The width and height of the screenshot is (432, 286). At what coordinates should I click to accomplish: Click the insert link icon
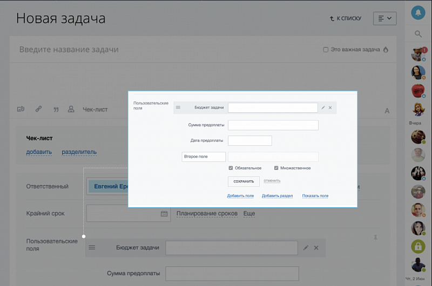38,109
